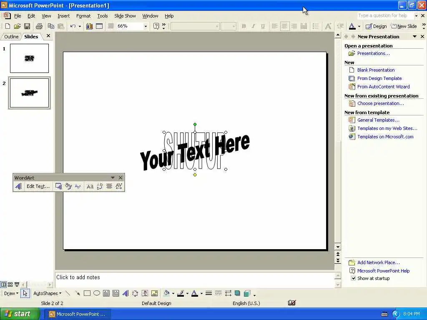Open the New Presentation task pane dropdown
Screen dimensions: 427x320
coord(414,37)
